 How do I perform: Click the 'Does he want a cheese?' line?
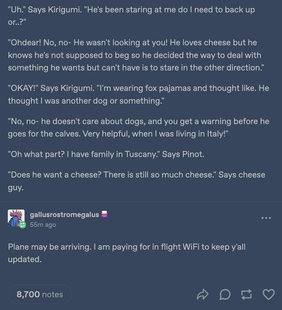136,181
